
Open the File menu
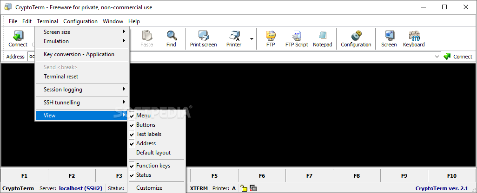point(13,21)
